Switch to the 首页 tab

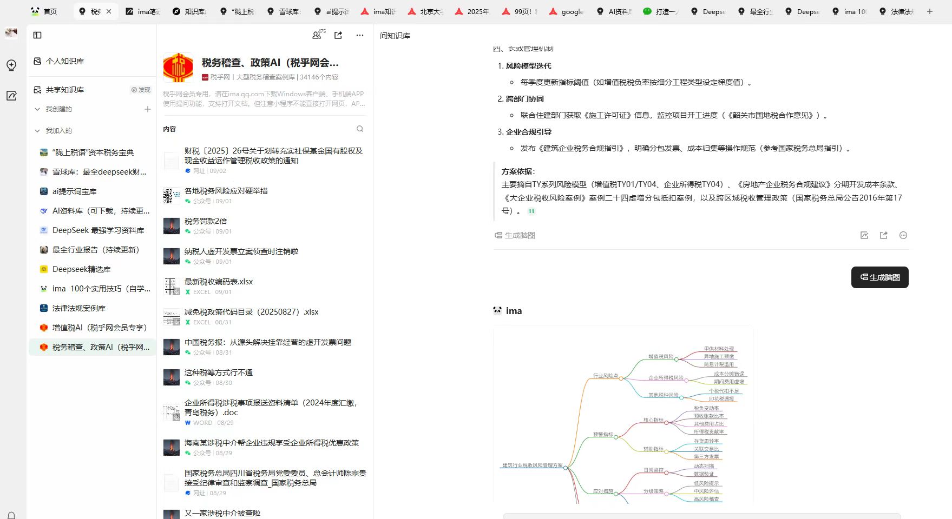[x=45, y=11]
